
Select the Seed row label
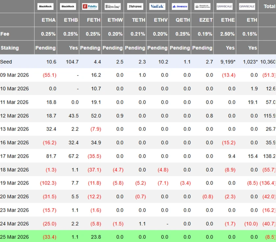[x=6, y=62]
